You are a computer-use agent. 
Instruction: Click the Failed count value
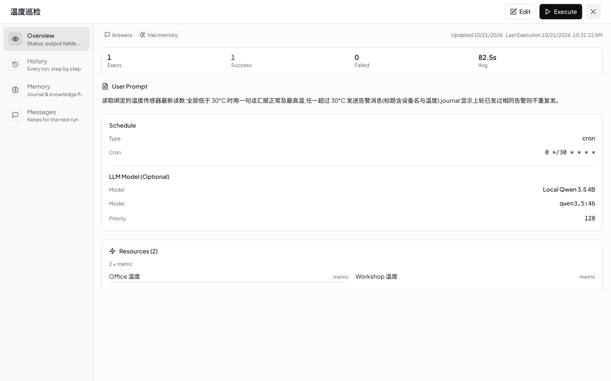pyautogui.click(x=357, y=57)
